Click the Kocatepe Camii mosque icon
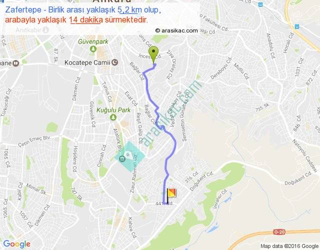Viewport: 320px width, 250px height. (115, 62)
